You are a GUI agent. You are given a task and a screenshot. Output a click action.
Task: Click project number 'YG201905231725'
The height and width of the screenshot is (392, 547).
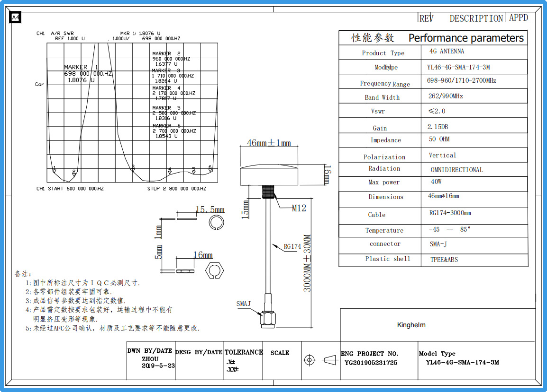(x=371, y=363)
